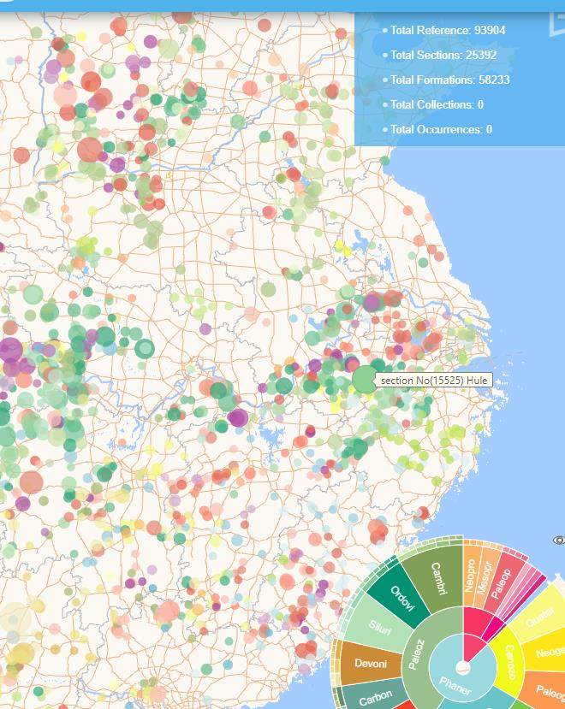Choose the Devonian segment in chart

(x=370, y=664)
